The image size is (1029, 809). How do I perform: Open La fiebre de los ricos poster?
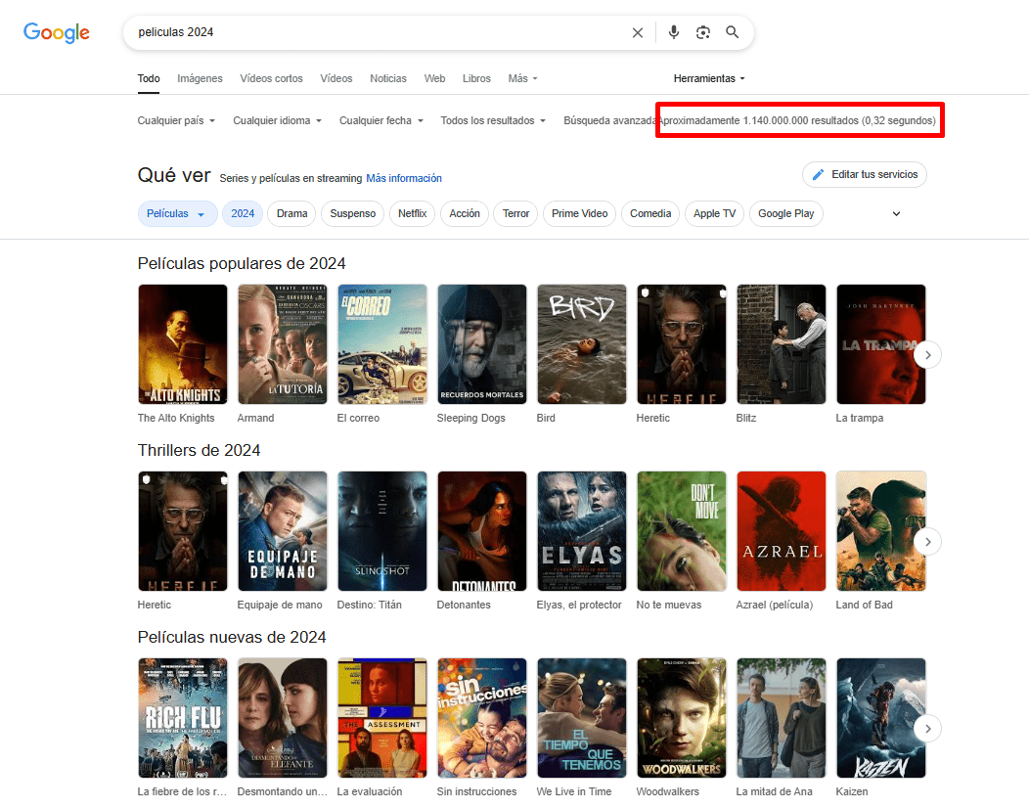pyautogui.click(x=183, y=718)
